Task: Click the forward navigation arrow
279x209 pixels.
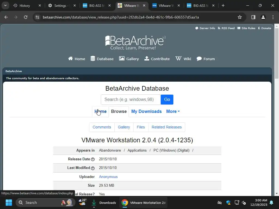Action: pyautogui.click(x=16, y=17)
